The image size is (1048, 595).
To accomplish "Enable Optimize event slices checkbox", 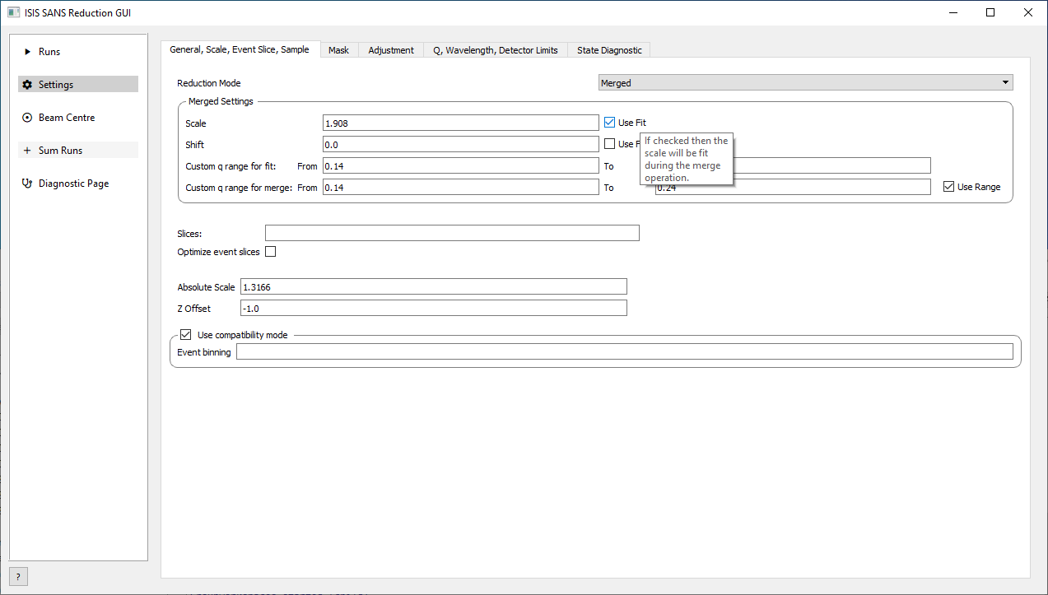I will 270,252.
